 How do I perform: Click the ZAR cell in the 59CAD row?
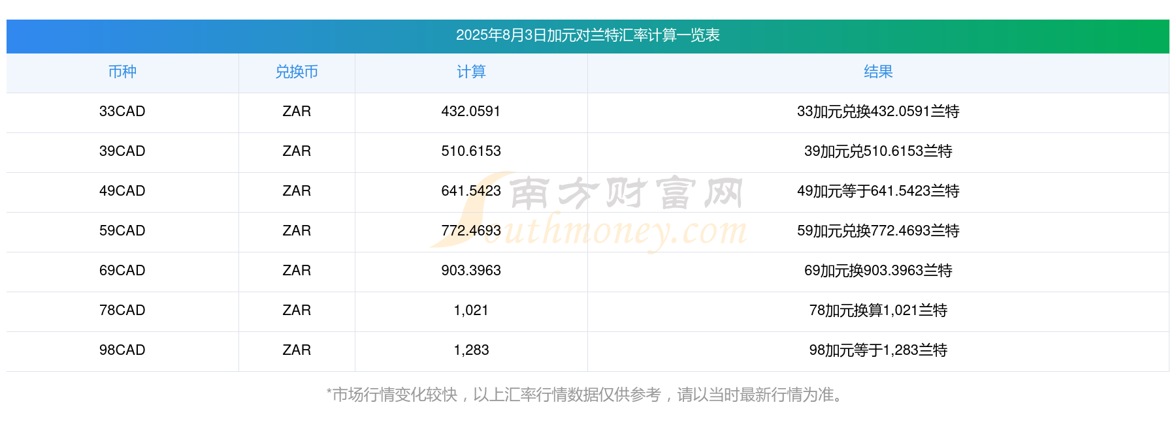click(x=297, y=231)
